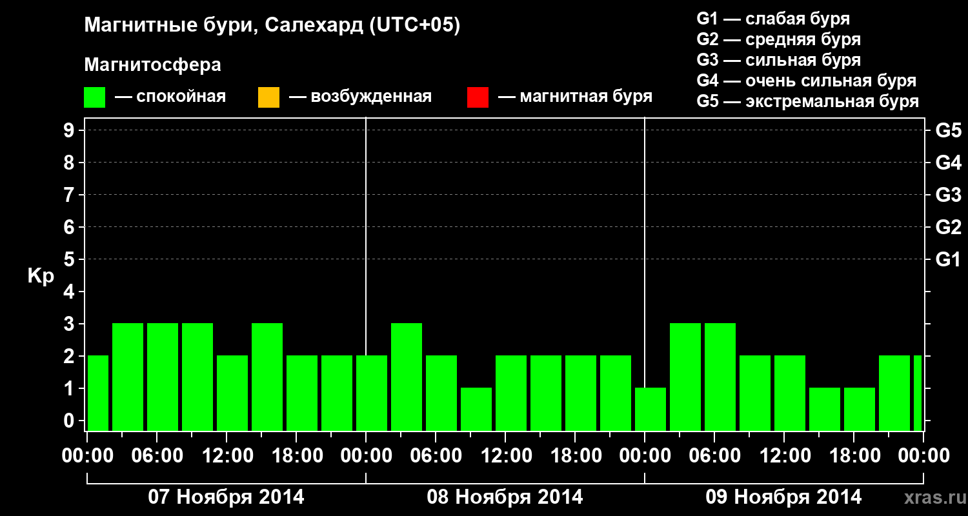Click the 'Магнитосфера' heading
Viewport: 968px width, 516px height.
point(153,65)
